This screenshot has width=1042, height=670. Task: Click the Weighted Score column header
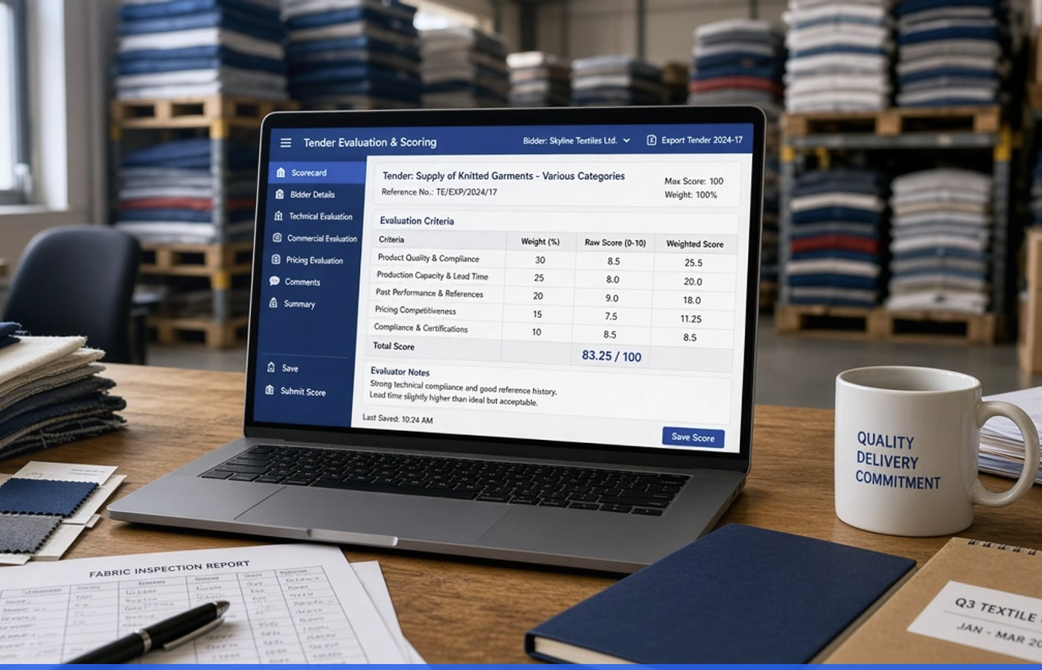click(694, 243)
